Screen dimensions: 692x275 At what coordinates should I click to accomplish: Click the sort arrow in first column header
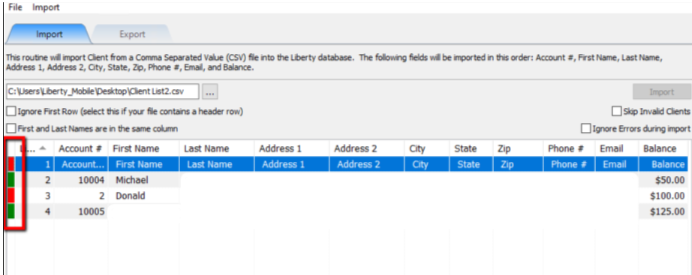42,148
